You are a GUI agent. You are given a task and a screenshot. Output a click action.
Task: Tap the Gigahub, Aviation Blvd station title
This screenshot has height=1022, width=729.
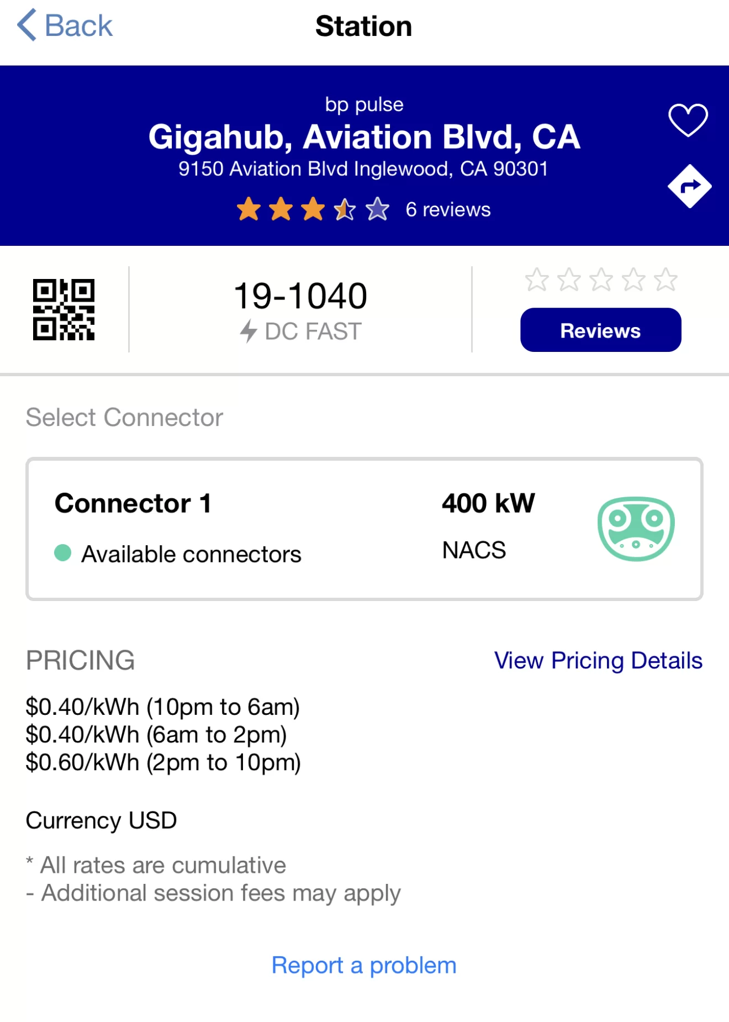pyautogui.click(x=364, y=136)
